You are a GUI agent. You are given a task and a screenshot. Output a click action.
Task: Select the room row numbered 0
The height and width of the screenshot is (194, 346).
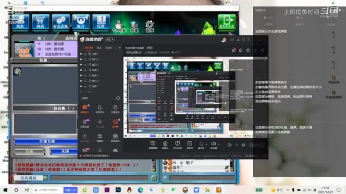click(56, 54)
